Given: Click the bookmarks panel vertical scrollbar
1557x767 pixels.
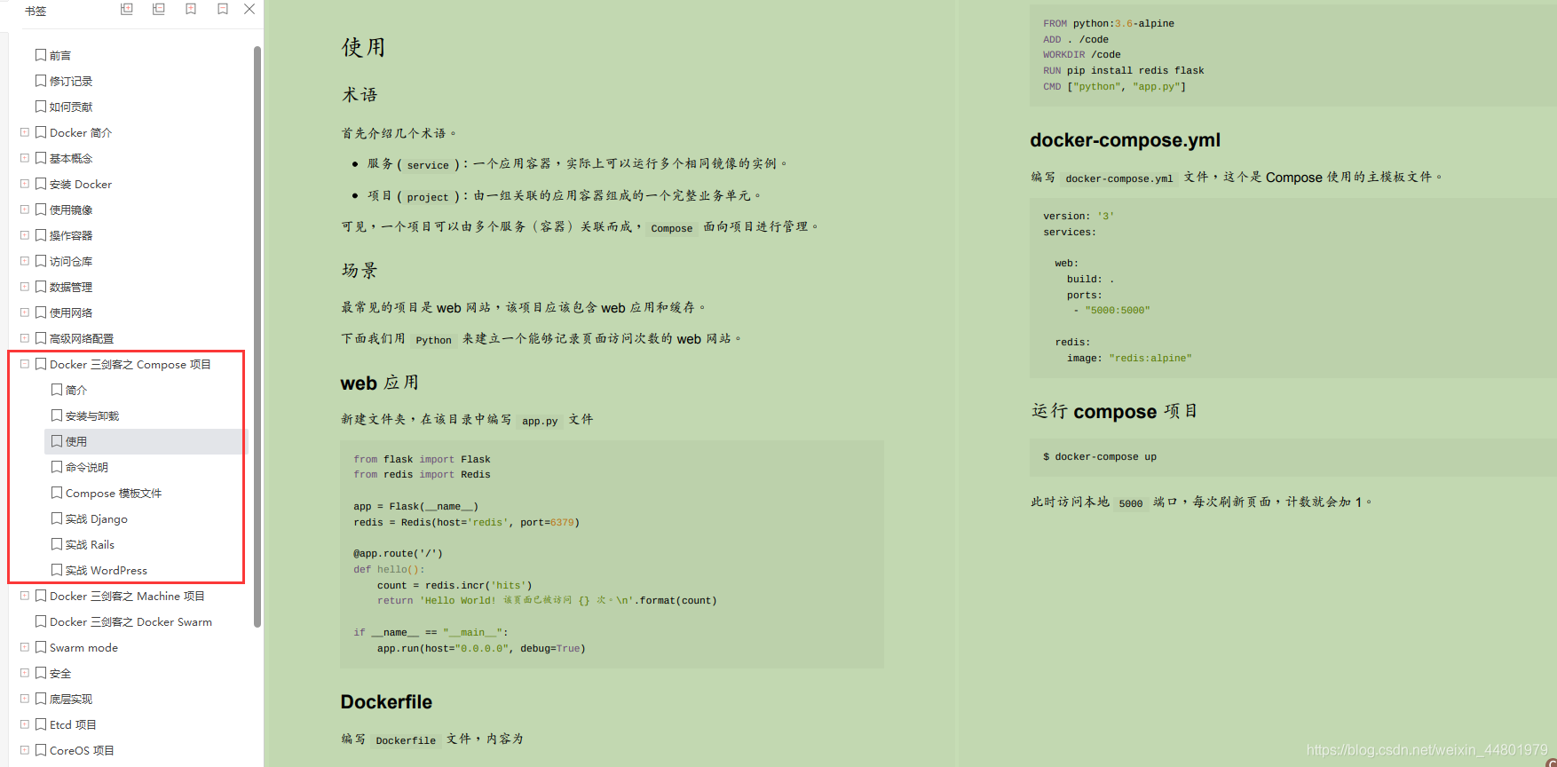Looking at the screenshot, I should click(257, 336).
